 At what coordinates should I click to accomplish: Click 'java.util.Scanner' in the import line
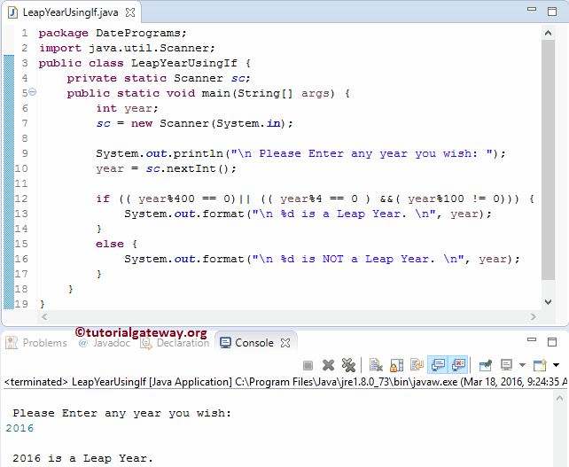(149, 48)
